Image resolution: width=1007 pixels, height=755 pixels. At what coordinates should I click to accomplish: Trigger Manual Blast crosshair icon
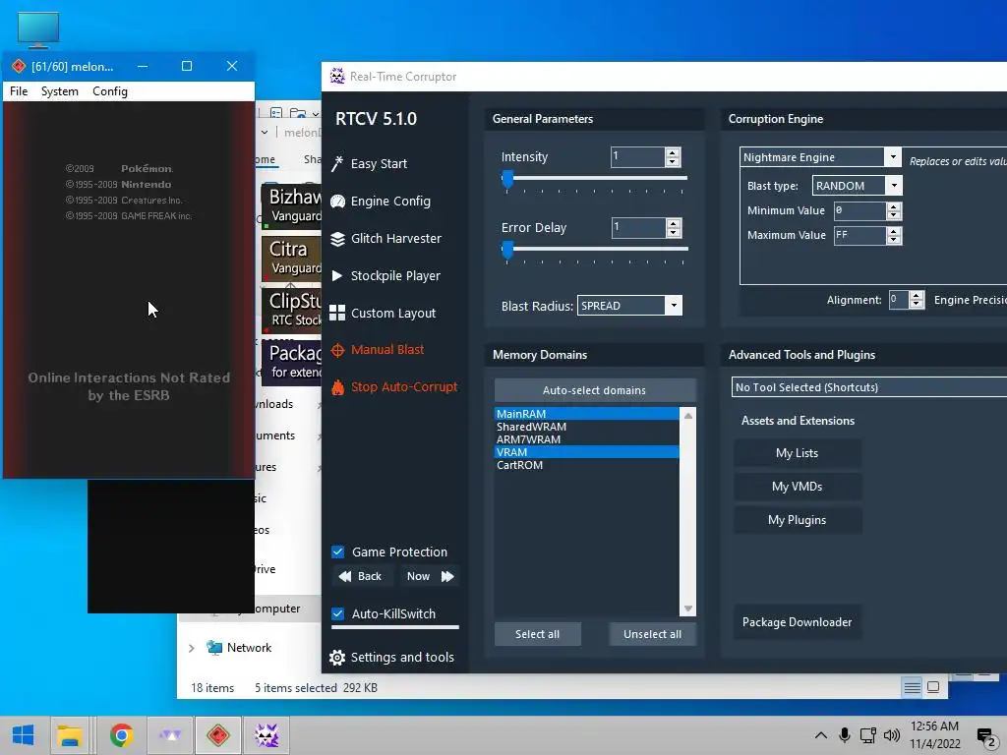point(337,350)
